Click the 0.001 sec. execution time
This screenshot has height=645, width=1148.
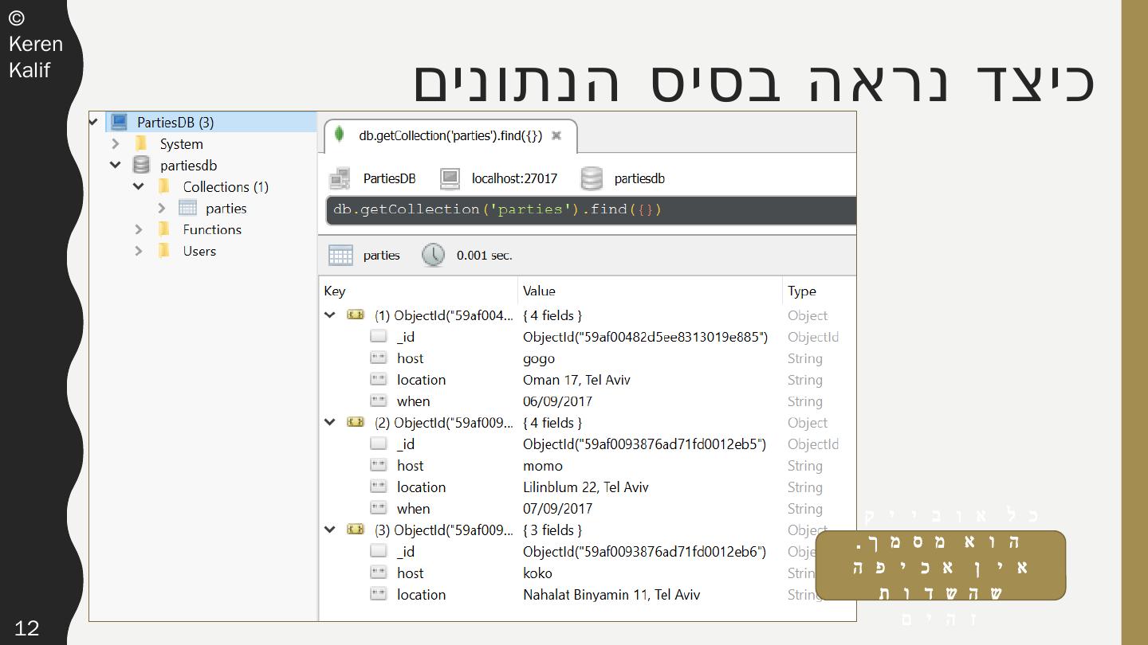coord(484,256)
